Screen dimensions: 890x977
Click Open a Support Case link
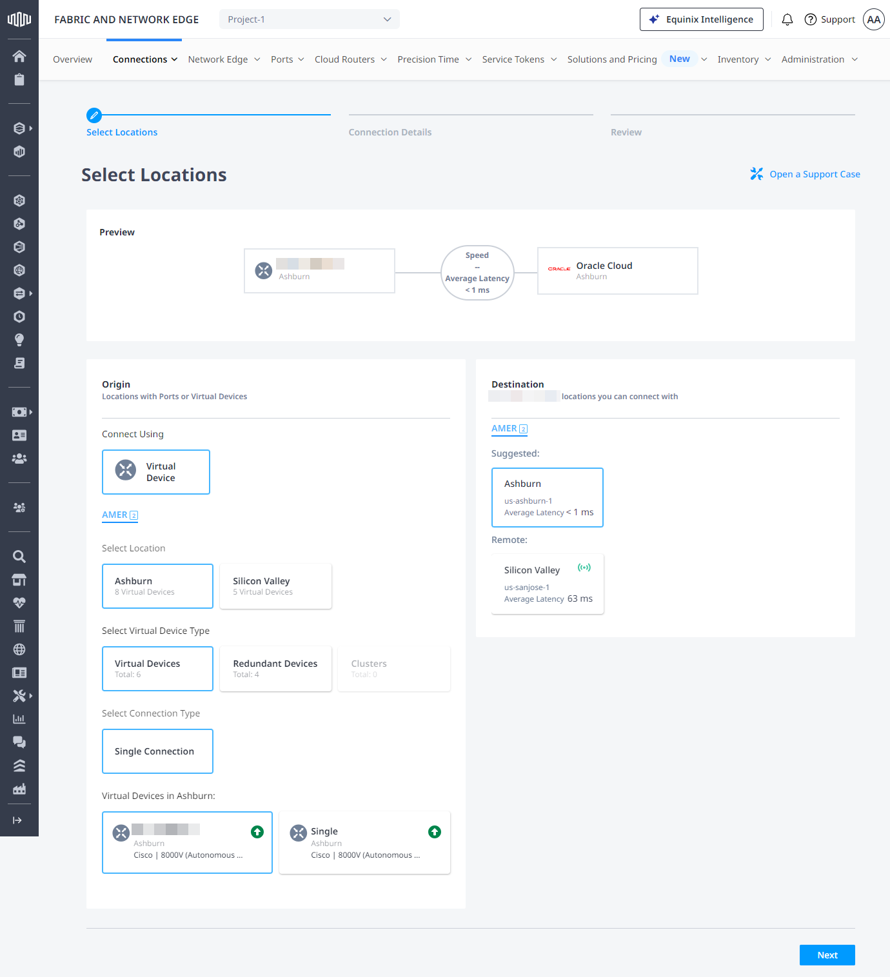coord(805,174)
